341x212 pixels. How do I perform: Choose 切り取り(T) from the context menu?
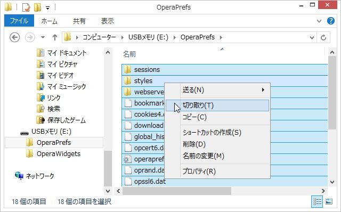click(x=217, y=105)
